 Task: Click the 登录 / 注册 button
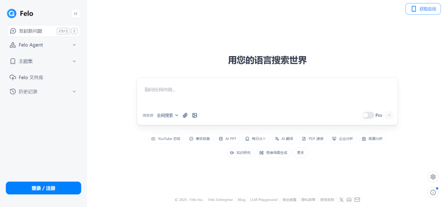tap(44, 188)
